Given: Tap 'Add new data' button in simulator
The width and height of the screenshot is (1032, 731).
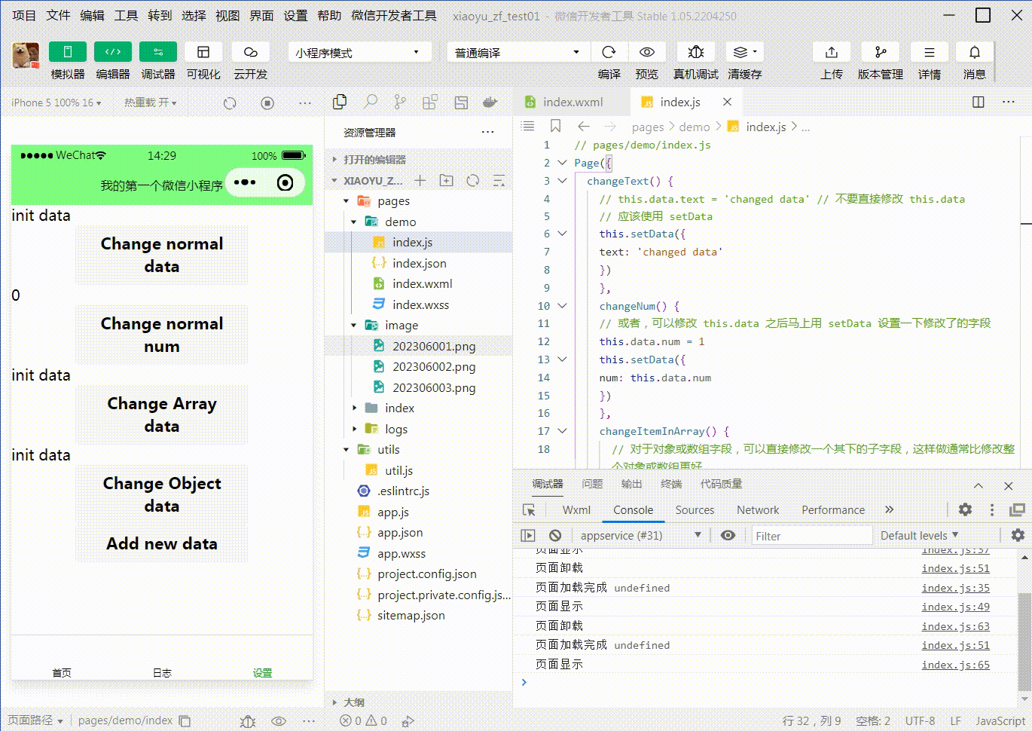Looking at the screenshot, I should pos(162,543).
